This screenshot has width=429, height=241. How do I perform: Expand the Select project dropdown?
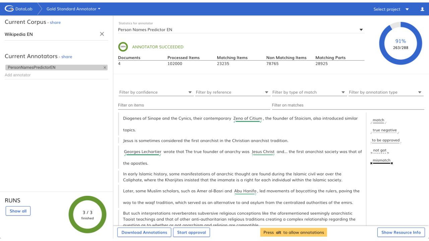click(x=391, y=9)
